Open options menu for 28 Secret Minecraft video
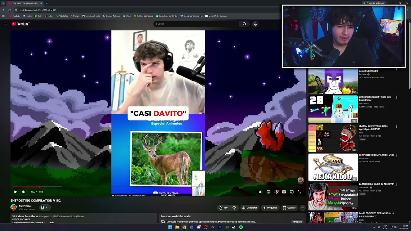Screen dimensions: 411x231 coord(397,98)
